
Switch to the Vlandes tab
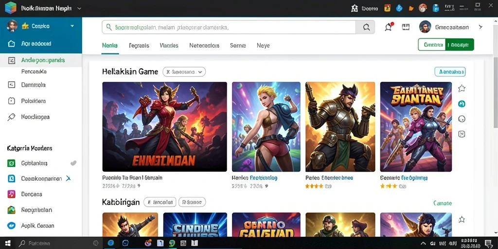coord(169,45)
